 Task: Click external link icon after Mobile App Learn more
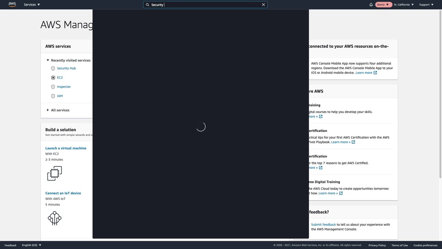coord(375,73)
